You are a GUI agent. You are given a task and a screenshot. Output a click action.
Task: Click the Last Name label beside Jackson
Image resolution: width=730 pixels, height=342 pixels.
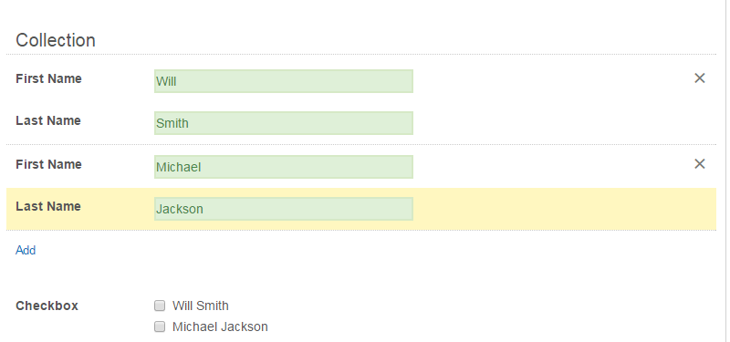click(x=48, y=206)
